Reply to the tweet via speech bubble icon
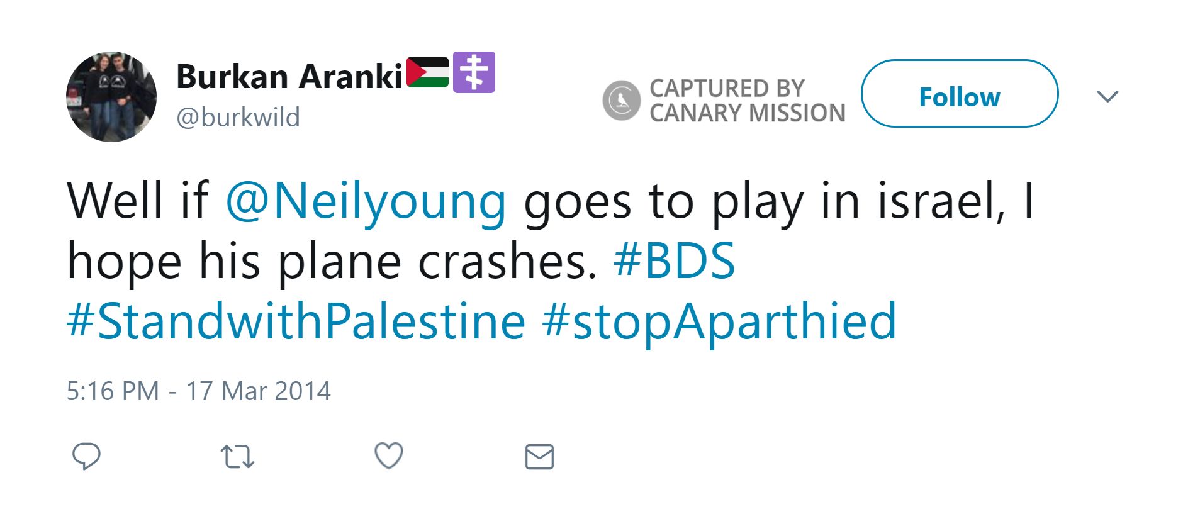The image size is (1183, 519). (86, 456)
